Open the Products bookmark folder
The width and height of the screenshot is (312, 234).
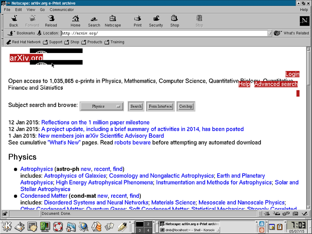pyautogui.click(x=92, y=42)
